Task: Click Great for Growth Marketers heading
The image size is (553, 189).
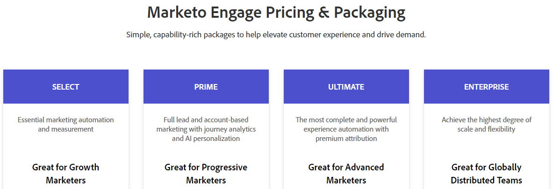Action: click(x=65, y=174)
